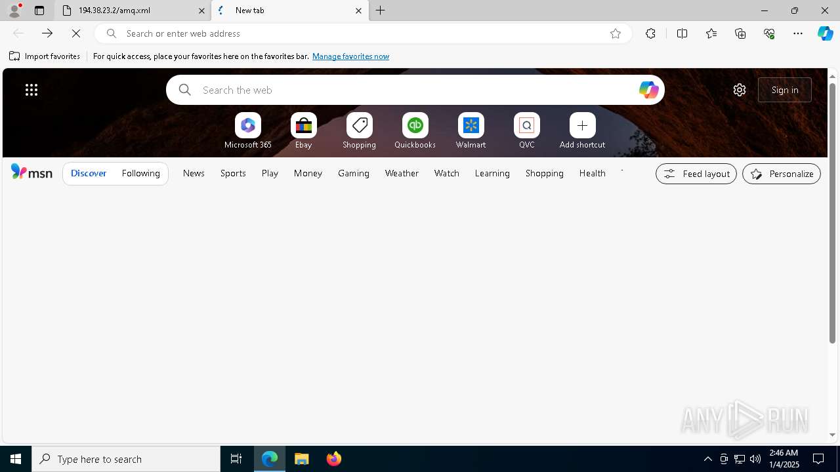Open the Play category

pyautogui.click(x=270, y=173)
